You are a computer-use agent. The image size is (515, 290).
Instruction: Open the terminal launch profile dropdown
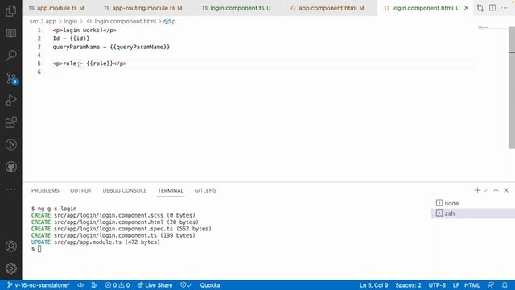tap(485, 190)
